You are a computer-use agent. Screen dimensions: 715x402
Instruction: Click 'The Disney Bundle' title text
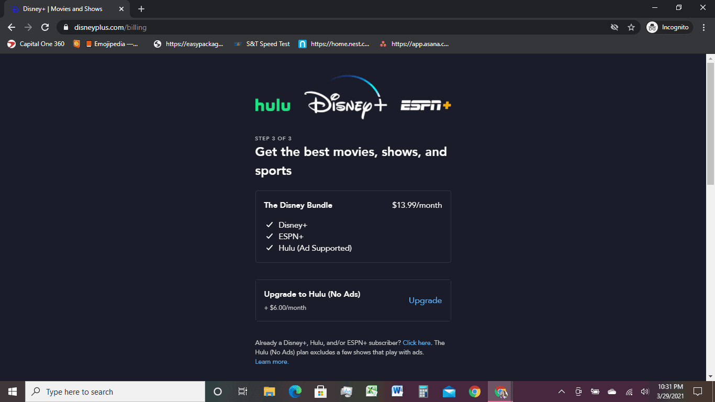click(298, 205)
